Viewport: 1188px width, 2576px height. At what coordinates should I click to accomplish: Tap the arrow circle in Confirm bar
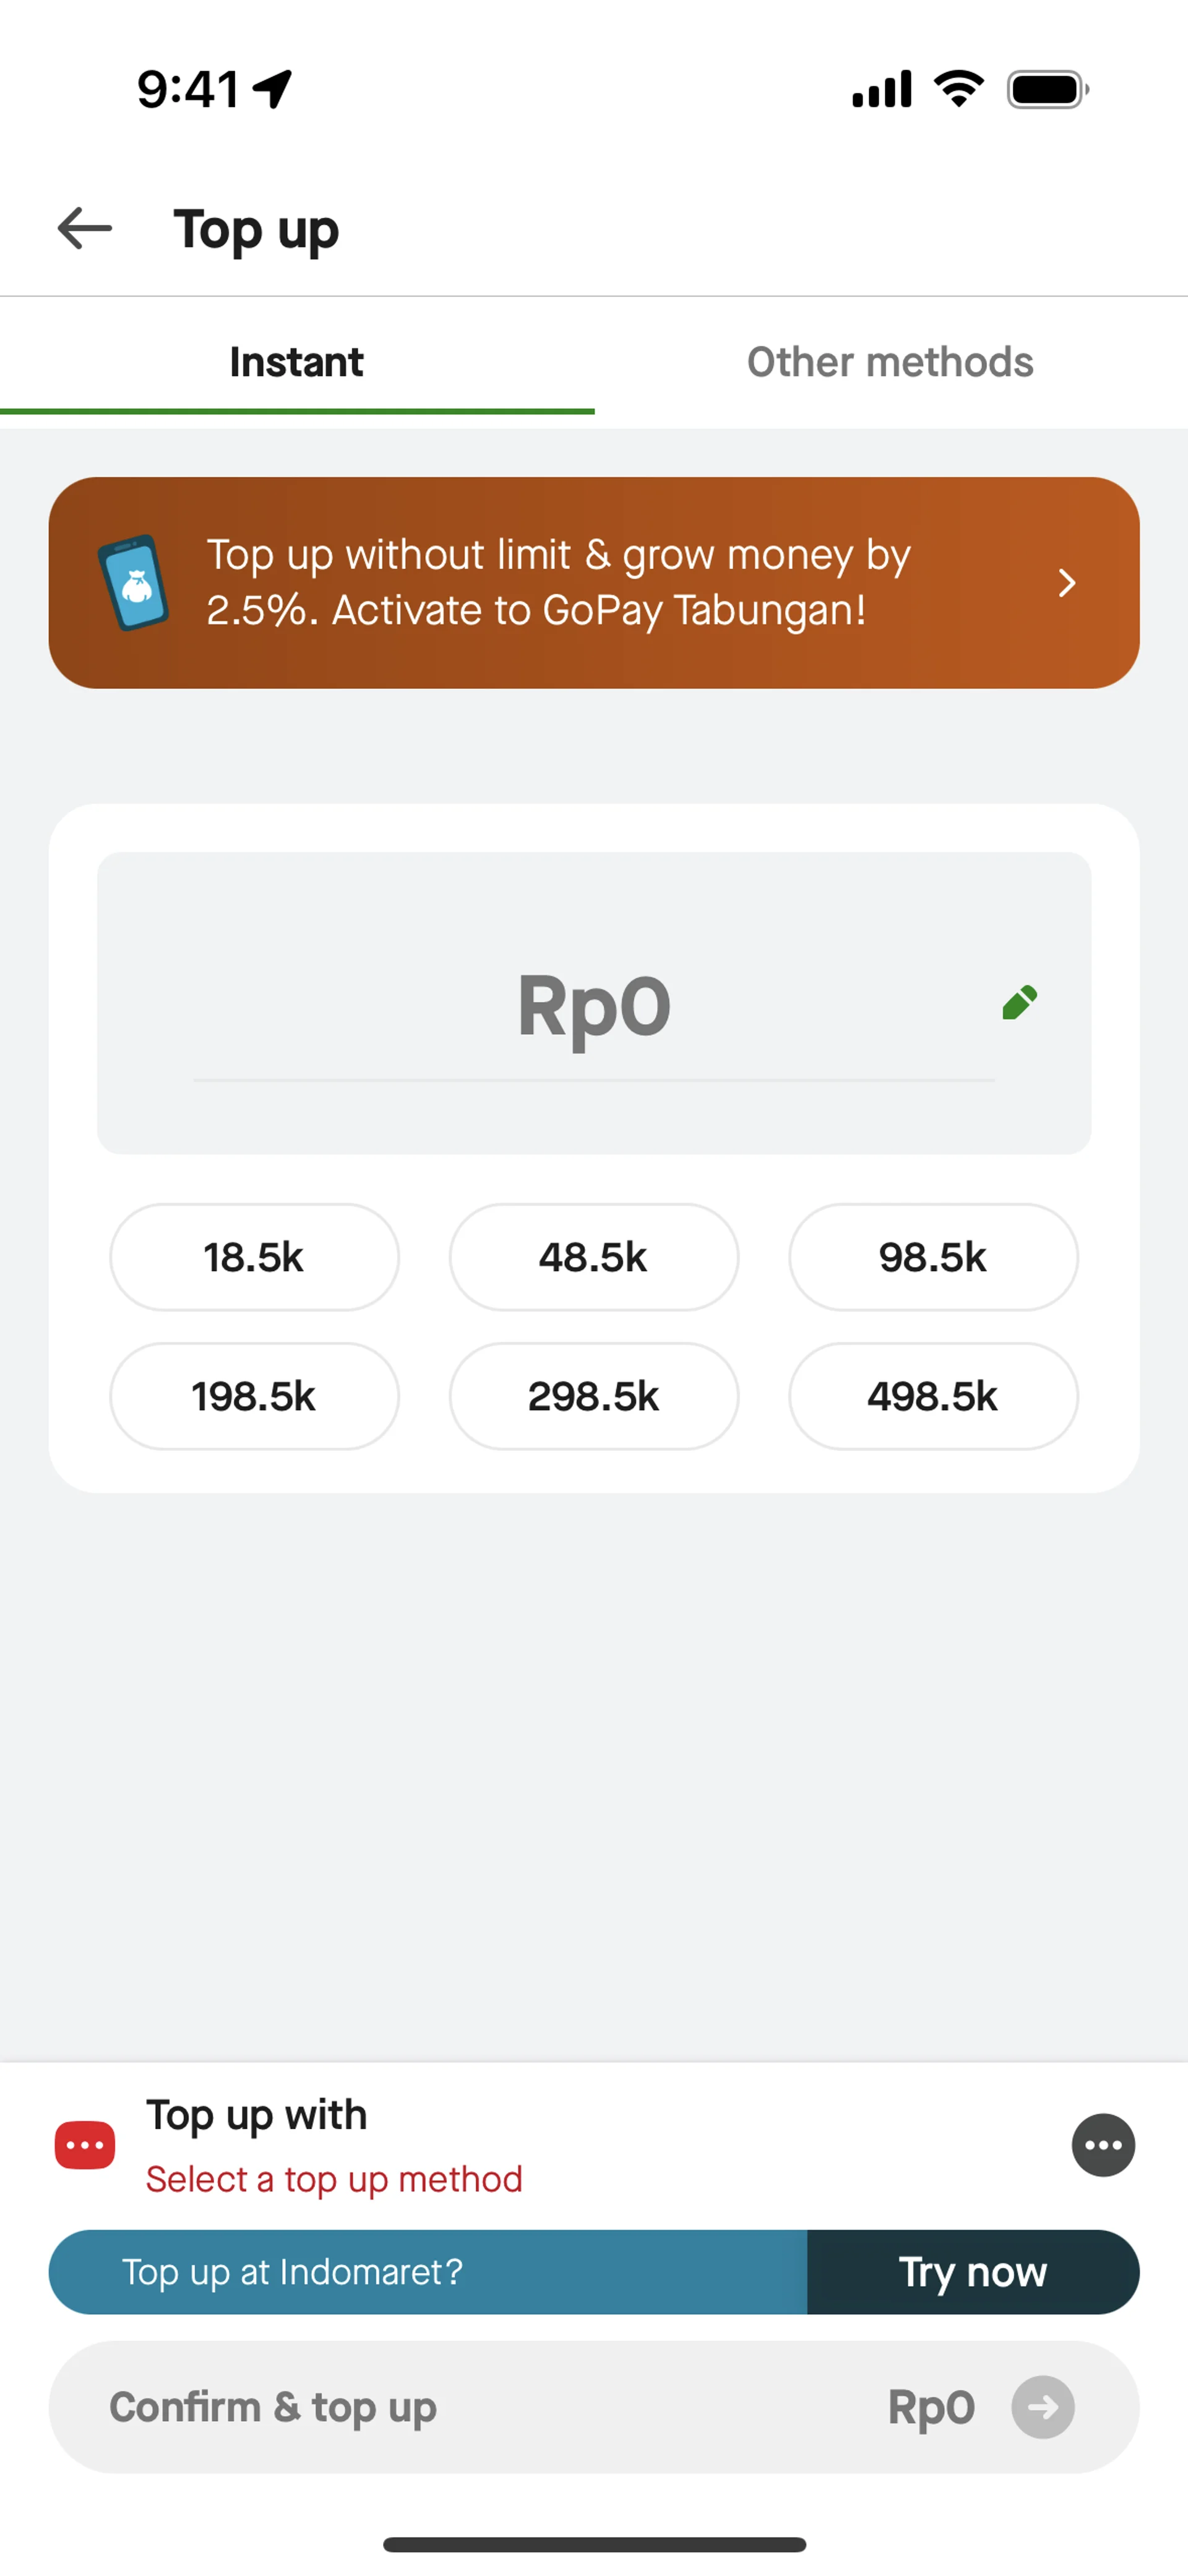(1042, 2407)
